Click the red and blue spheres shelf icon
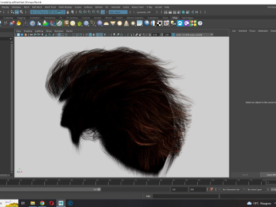276x207 pixels. (x=12, y=24)
